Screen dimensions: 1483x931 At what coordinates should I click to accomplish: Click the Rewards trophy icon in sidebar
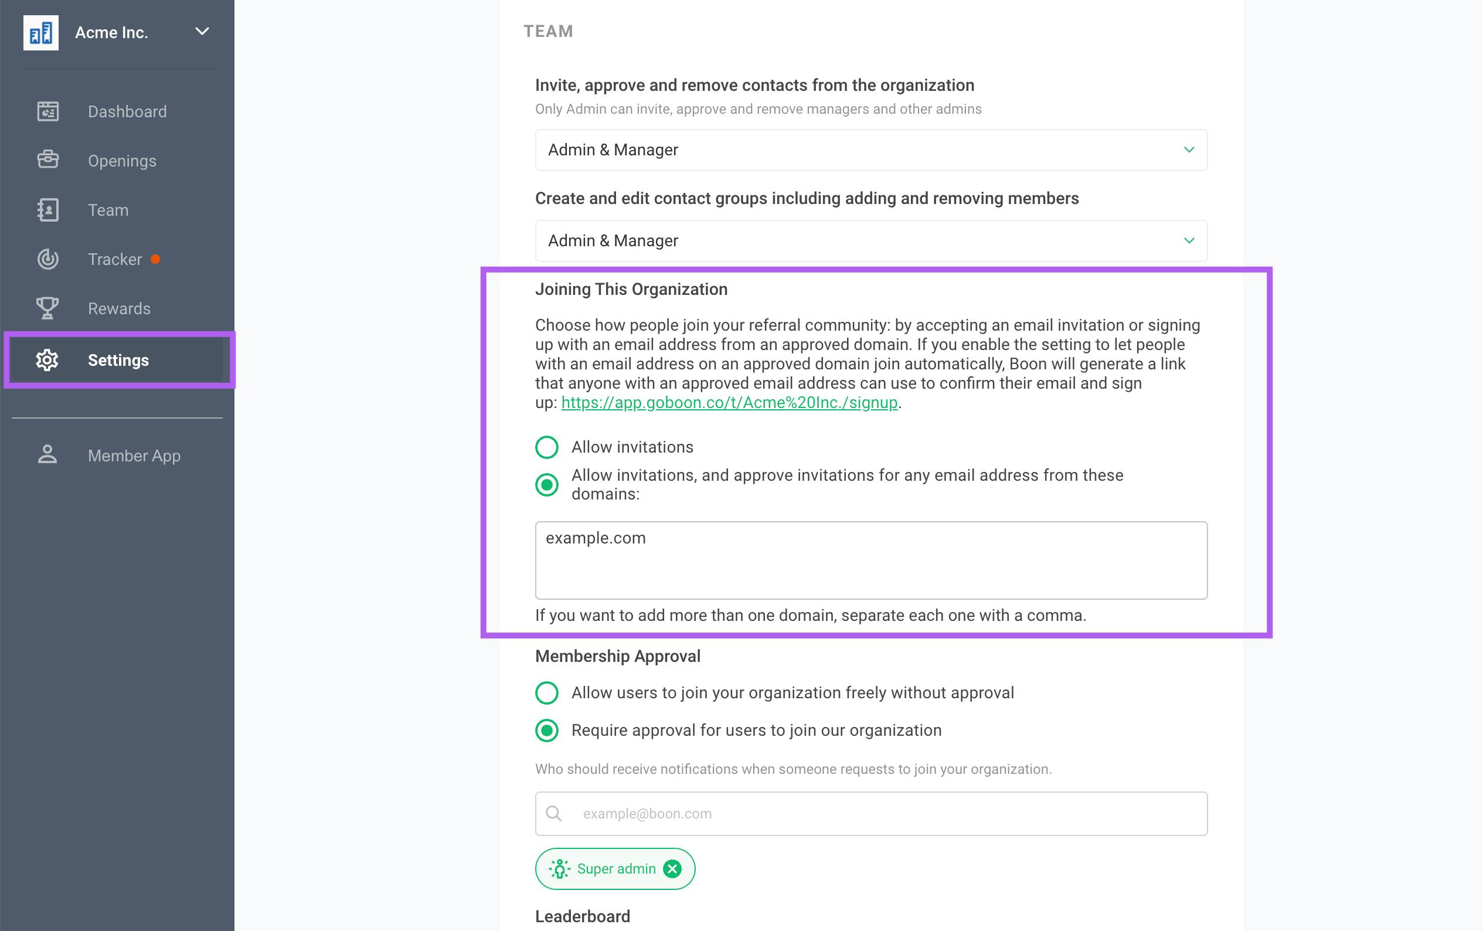47,308
